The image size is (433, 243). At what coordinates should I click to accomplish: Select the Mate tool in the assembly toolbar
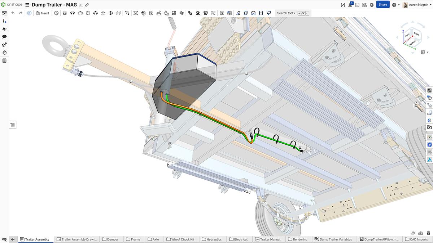click(x=65, y=13)
